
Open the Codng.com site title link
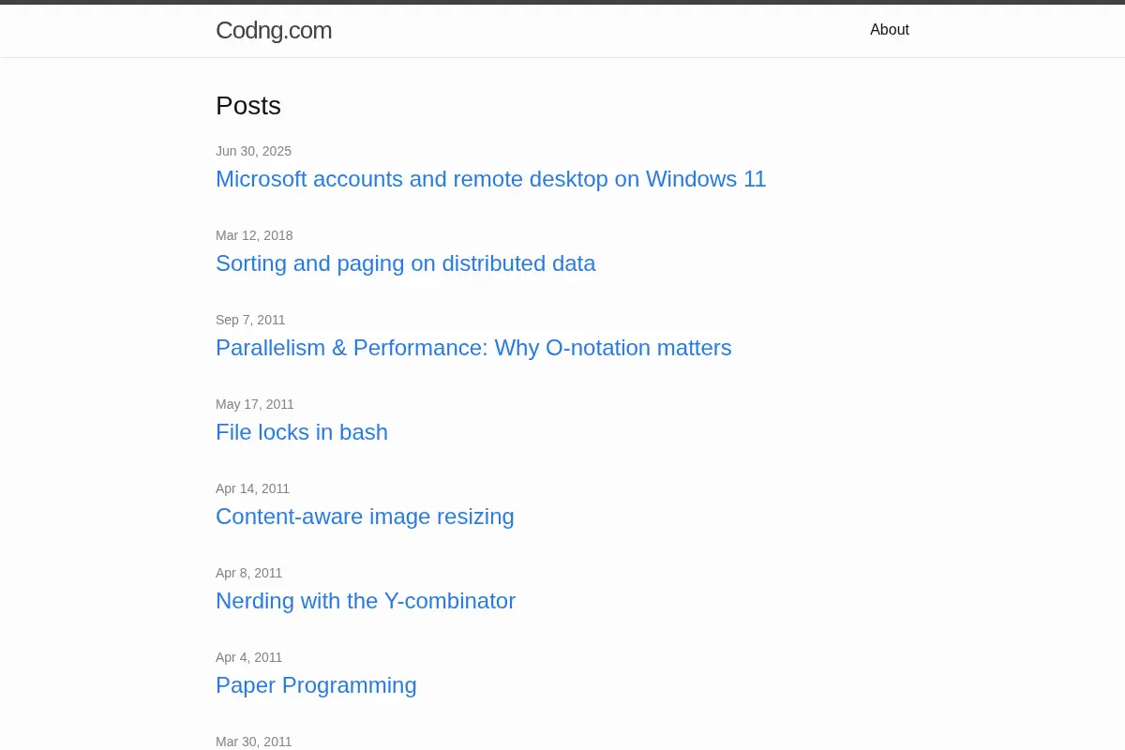pos(274,30)
